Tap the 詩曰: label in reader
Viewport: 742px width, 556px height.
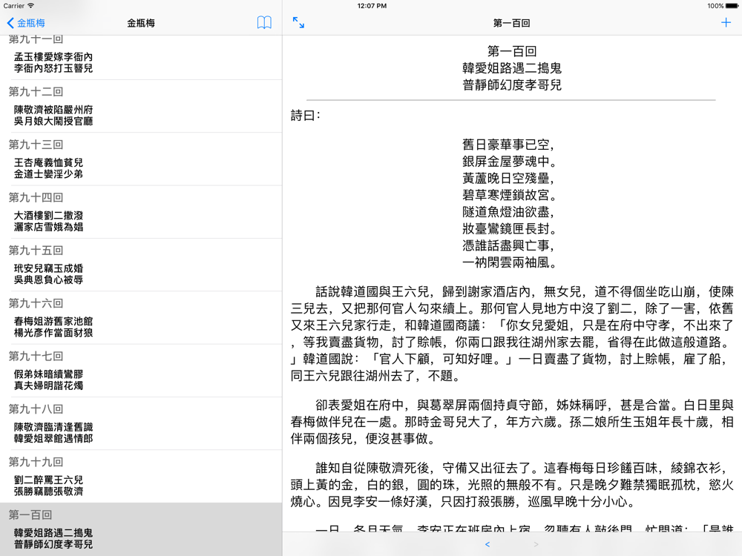coord(305,116)
